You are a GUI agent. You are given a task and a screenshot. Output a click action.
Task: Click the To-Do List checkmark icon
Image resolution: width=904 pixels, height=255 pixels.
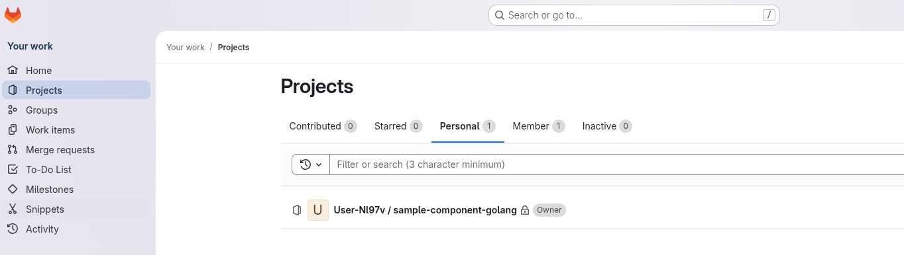13,169
